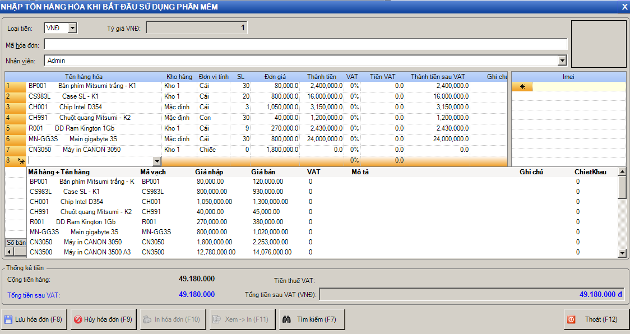Click the Thành tiền sau VAT column header
The height and width of the screenshot is (334, 630).
[438, 77]
